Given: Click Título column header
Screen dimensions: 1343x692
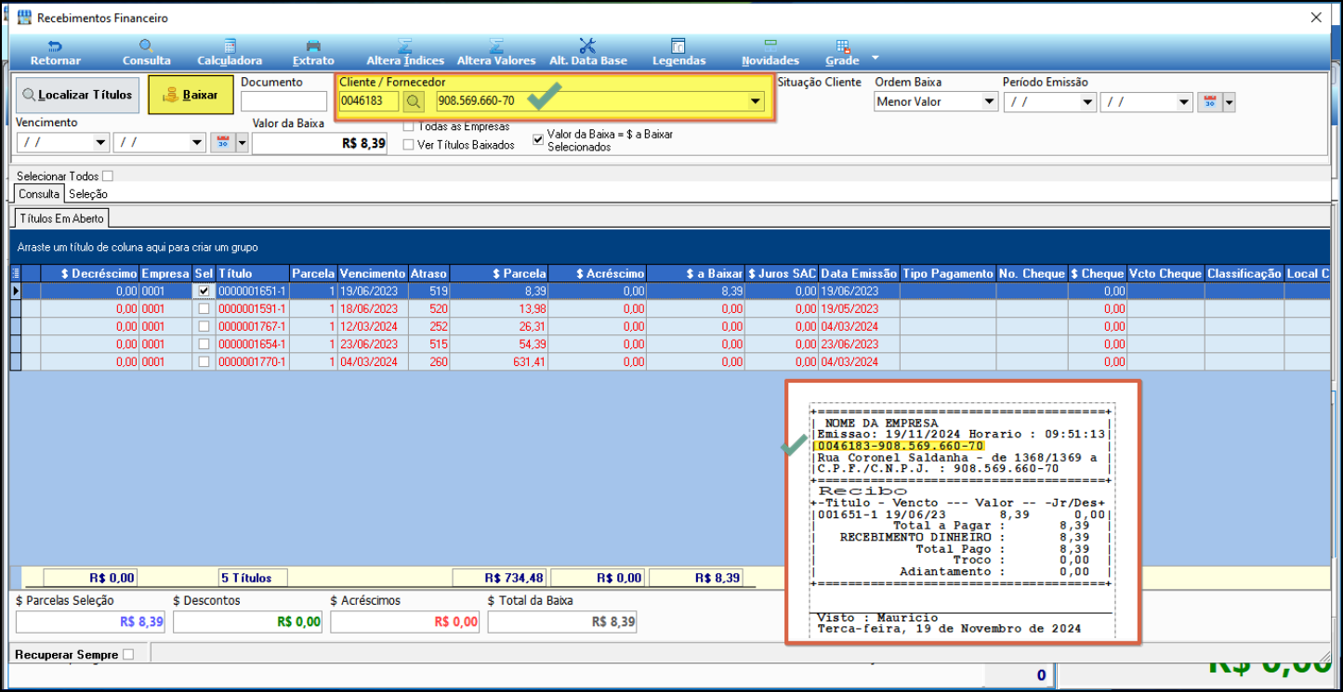Looking at the screenshot, I should pos(252,274).
